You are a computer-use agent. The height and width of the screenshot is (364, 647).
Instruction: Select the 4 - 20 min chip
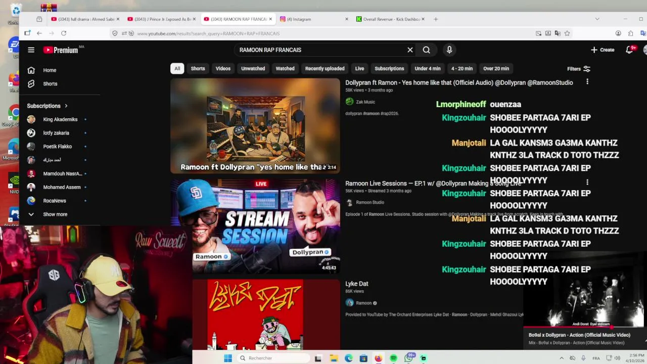point(462,69)
